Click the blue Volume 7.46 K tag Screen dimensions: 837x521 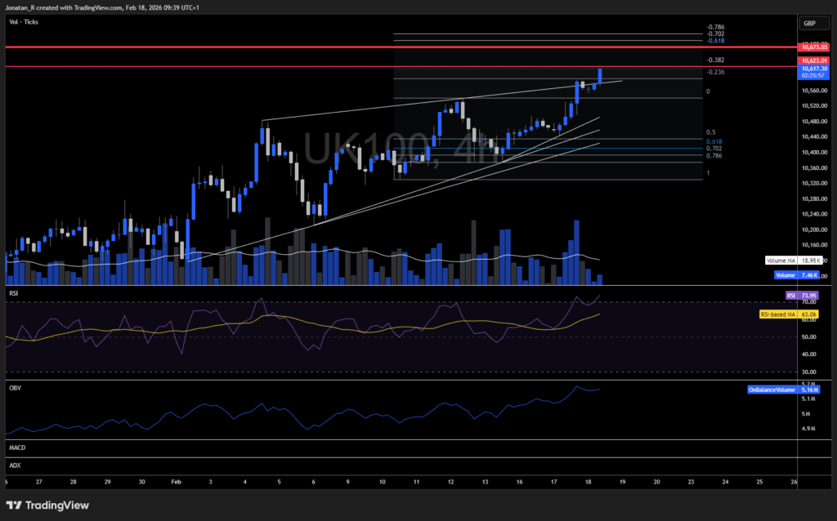[796, 276]
